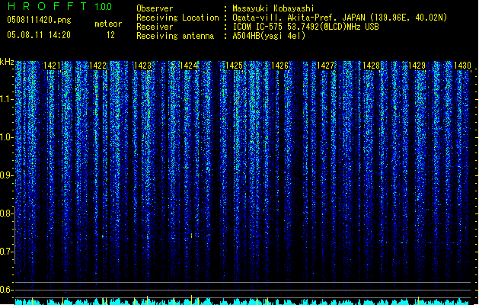
Task: Click the 0.6 frequency axis label
Action: [6, 290]
